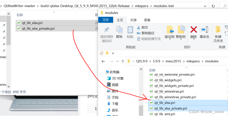Image resolution: width=228 pixels, height=116 pixels.
Task: Select This PC (此电脑) in navigation pane
Action: [112, 72]
